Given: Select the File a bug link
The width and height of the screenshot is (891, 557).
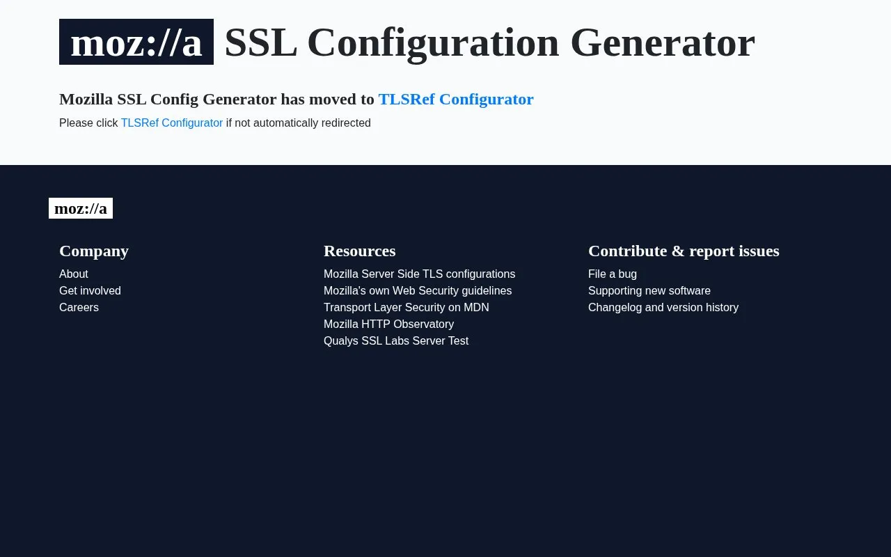Looking at the screenshot, I should (613, 274).
